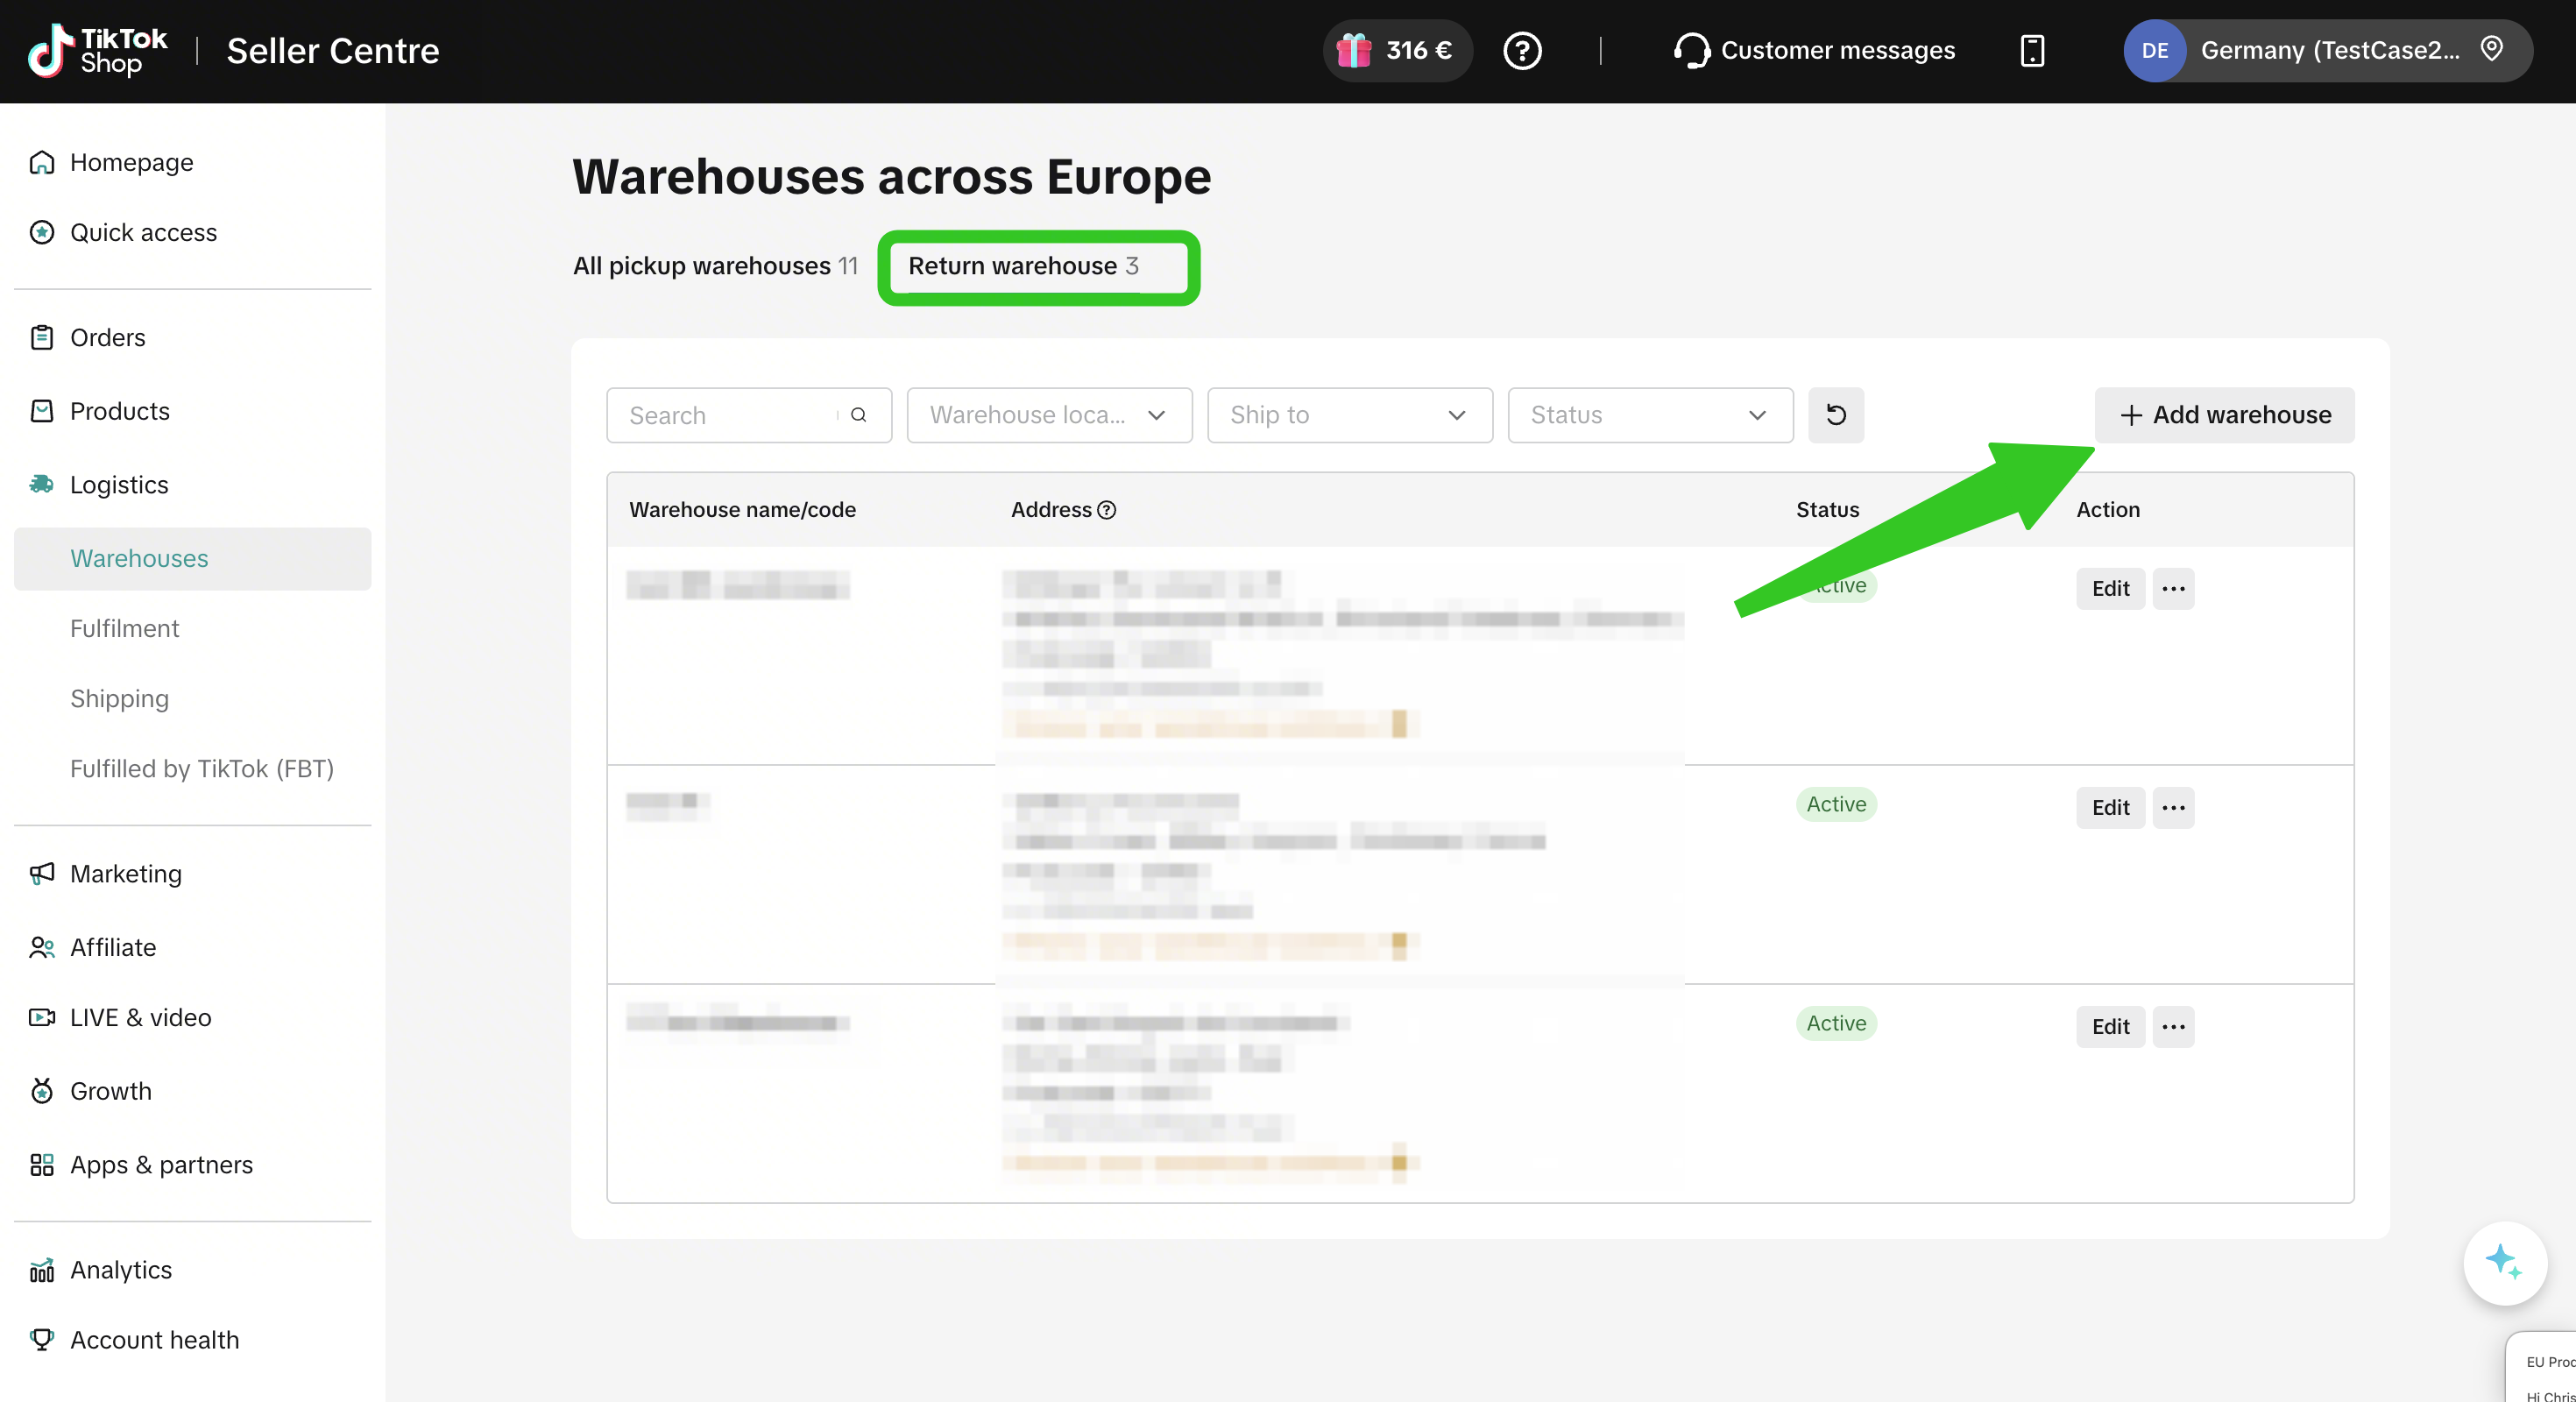Click the search magnifier icon
The width and height of the screenshot is (2576, 1402).
point(858,415)
